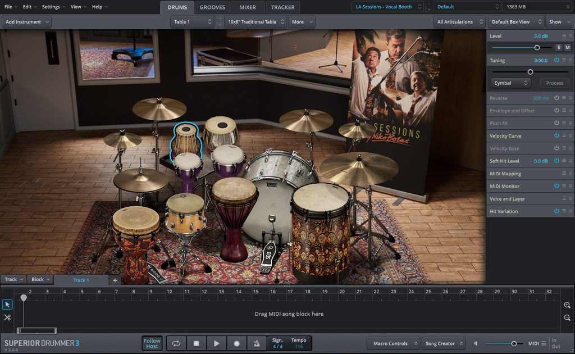The height and width of the screenshot is (354, 575).
Task: Solo the instrument with S button
Action: click(x=559, y=47)
